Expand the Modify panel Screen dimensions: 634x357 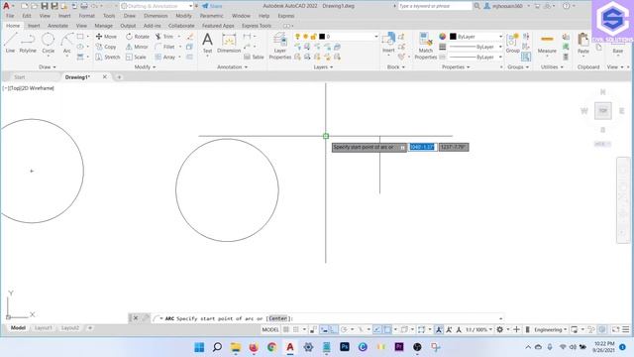coord(145,66)
